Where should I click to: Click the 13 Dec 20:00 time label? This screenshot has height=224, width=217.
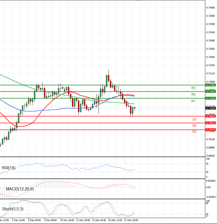[x=83, y=220]
